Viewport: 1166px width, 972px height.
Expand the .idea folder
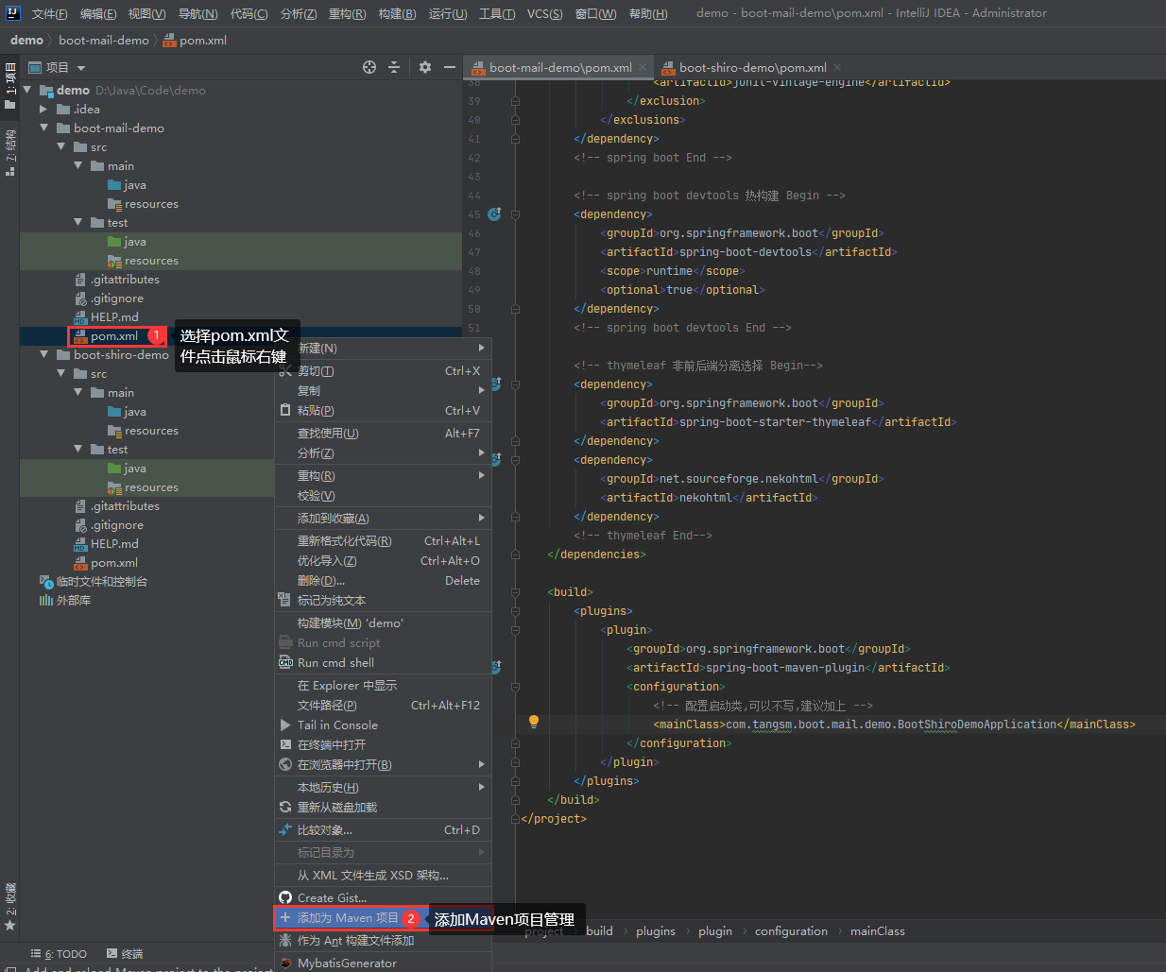44,109
